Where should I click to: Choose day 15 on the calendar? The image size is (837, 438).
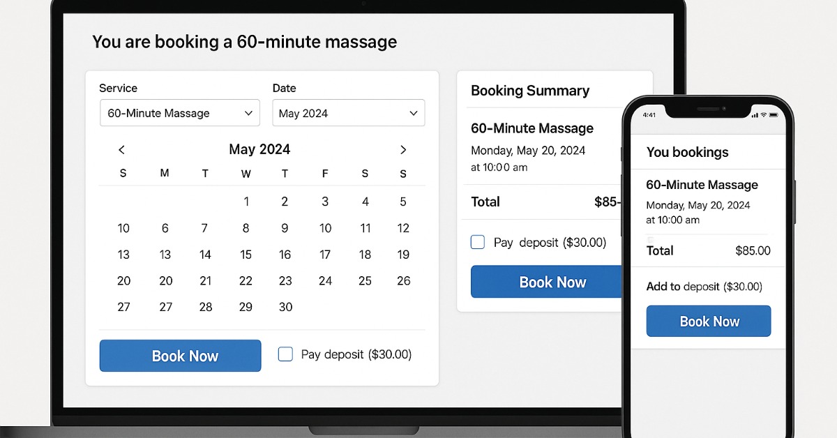pos(246,255)
